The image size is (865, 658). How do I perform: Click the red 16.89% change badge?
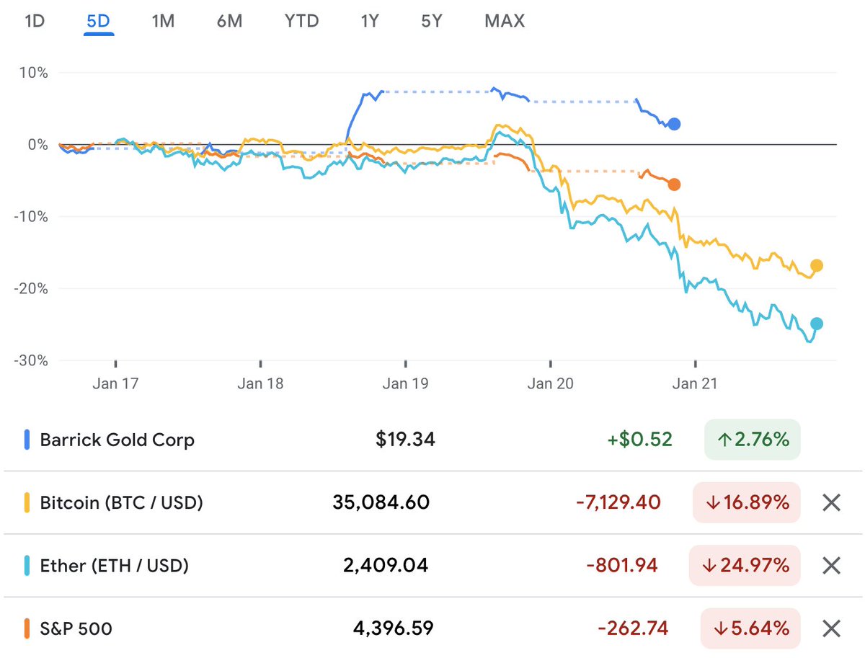(x=746, y=502)
